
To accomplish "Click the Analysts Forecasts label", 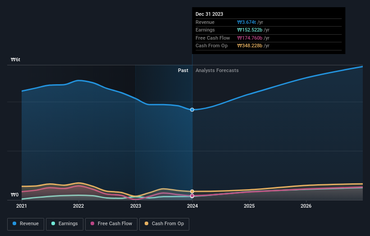I will click(x=217, y=71).
